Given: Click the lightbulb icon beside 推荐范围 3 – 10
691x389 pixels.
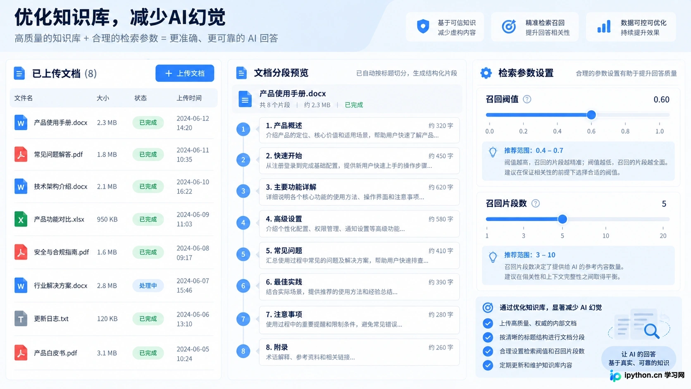Looking at the screenshot, I should coord(493,257).
